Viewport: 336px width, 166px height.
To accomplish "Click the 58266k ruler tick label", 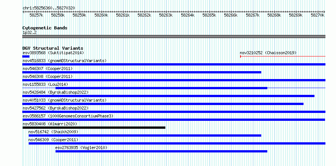I will 231,15.
